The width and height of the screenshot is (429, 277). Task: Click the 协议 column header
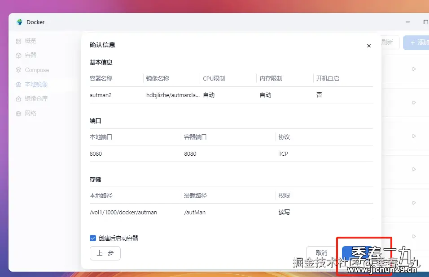pos(284,137)
